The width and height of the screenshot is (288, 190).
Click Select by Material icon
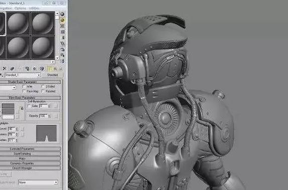[x=62, y=55]
